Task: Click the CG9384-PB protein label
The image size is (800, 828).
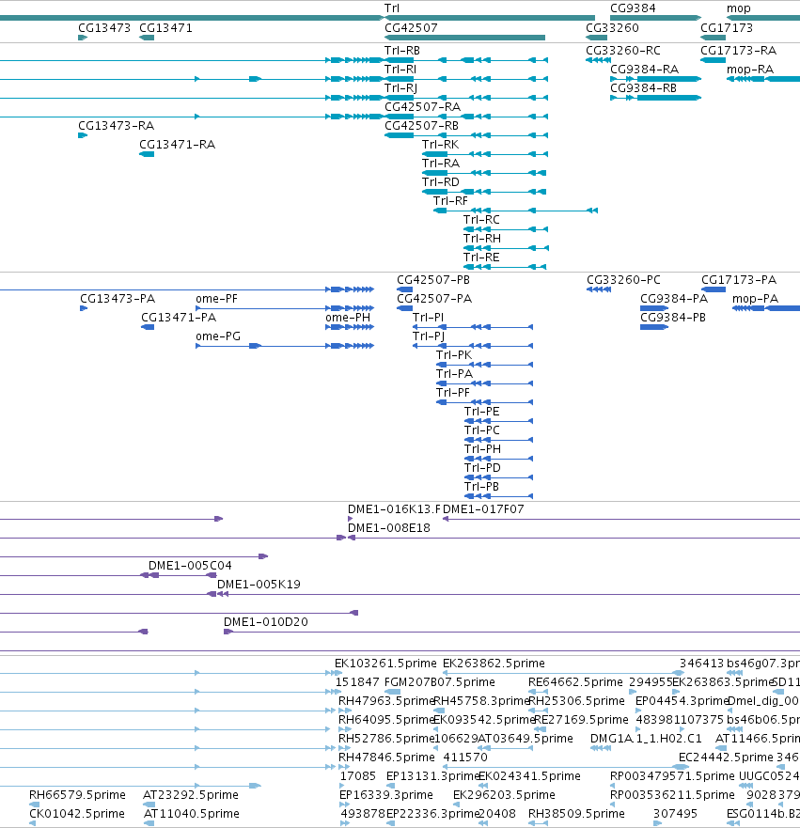Action: tap(673, 318)
